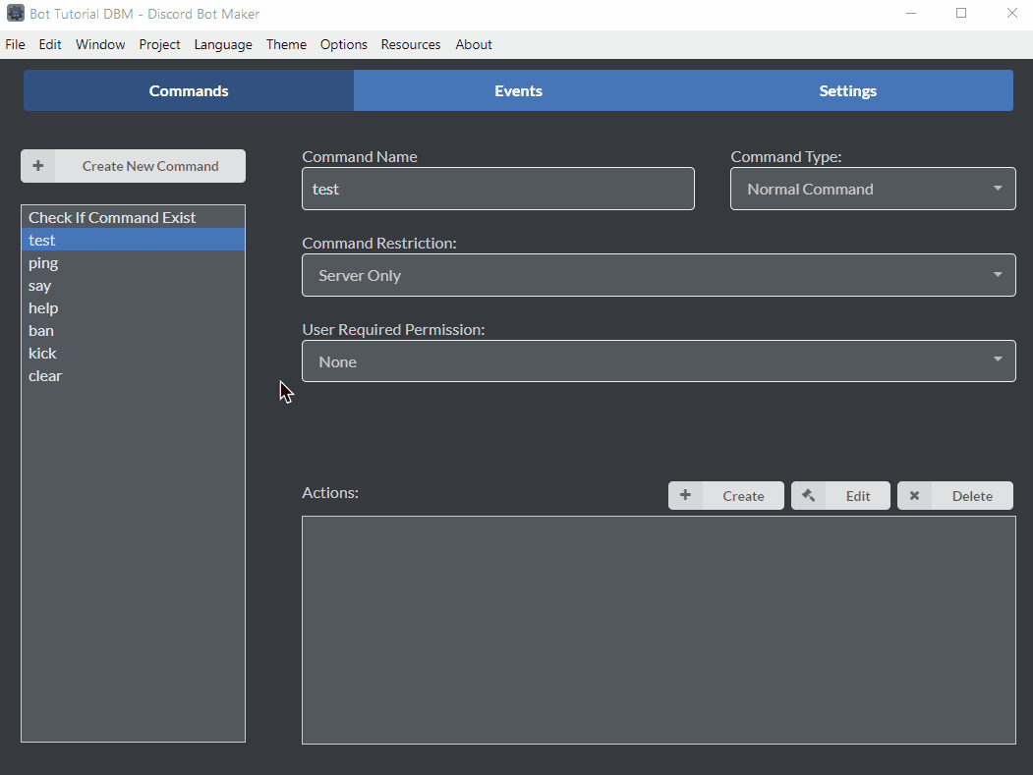
Task: Click inside the empty Actions list box
Action: point(659,630)
